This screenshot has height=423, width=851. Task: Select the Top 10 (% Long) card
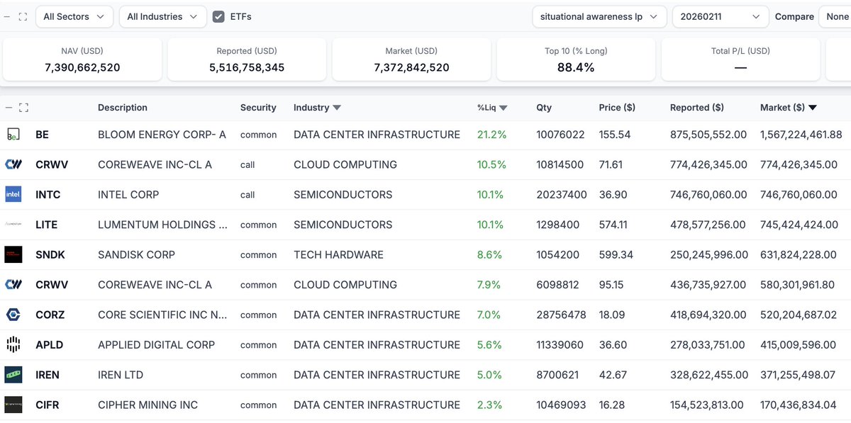(576, 60)
